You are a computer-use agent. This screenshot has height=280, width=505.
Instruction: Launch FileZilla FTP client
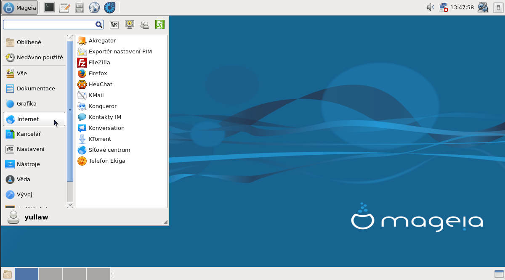pos(122,62)
